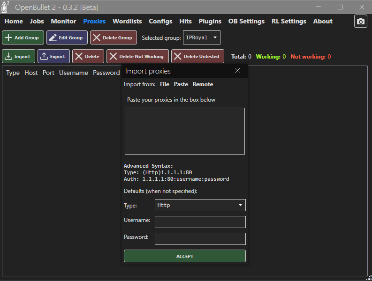Viewport: 372px width, 281px height.
Task: Click the X icon on Delete Group
Action: click(97, 38)
